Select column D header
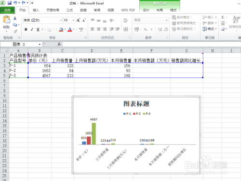Screen dimensions: 241x181 pyautogui.click(x=92, y=51)
